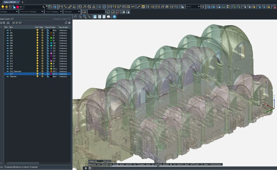The image size is (277, 170).
Task: Click the Pan hand tool
Action: point(75,17)
